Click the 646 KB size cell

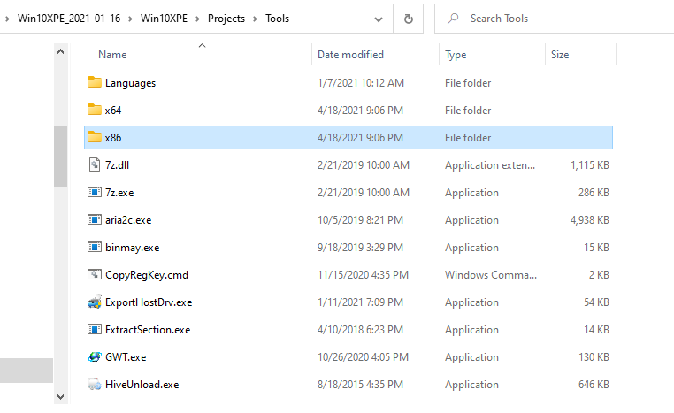coord(594,385)
